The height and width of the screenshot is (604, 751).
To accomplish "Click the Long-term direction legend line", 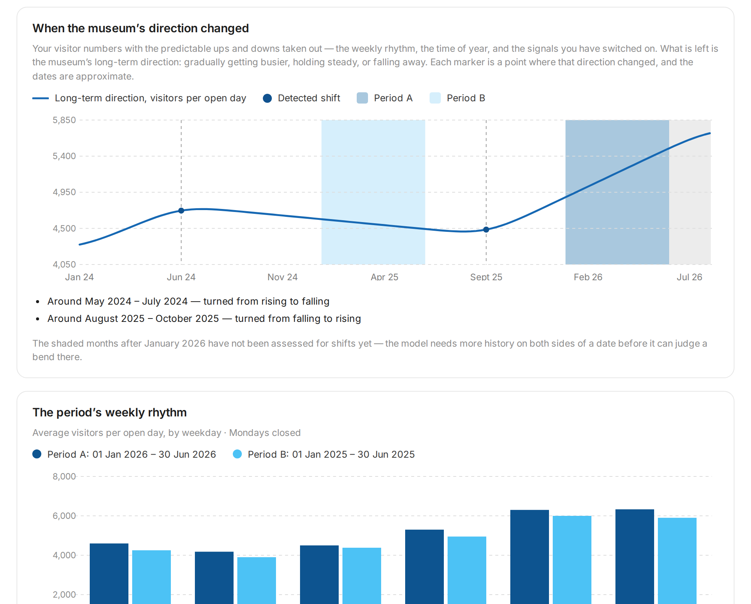I will coord(41,98).
